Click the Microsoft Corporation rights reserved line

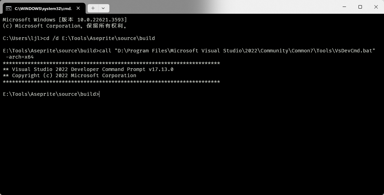tap(65, 26)
